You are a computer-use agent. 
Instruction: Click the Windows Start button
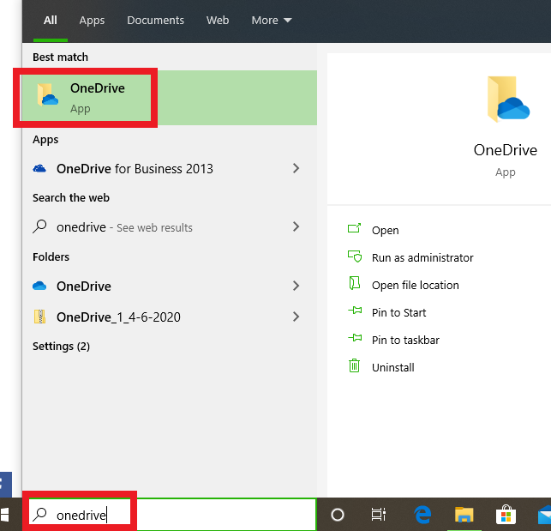(x=4, y=515)
